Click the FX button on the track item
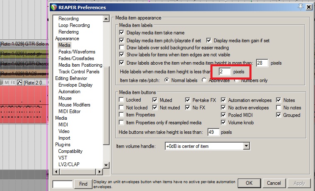315x191 pixels. click(13, 82)
